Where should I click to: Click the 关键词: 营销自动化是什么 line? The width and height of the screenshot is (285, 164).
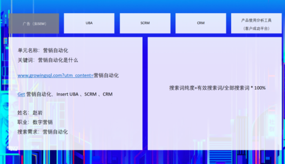click(x=48, y=60)
